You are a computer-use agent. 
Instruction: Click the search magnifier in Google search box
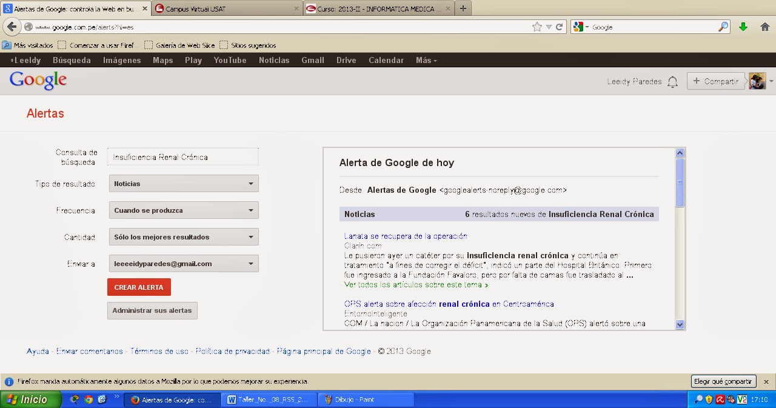pos(723,27)
